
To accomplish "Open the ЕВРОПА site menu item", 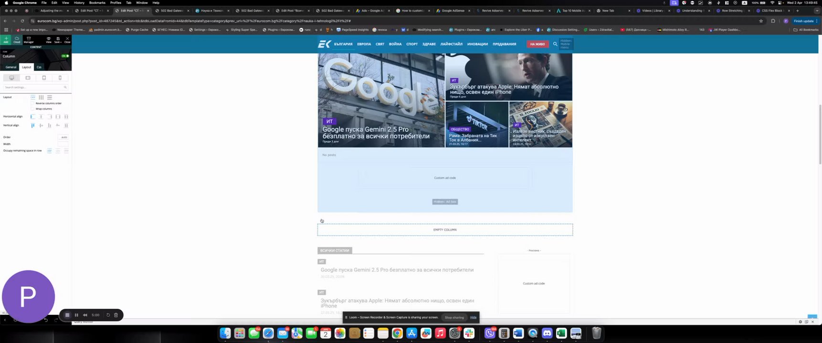I will pos(364,44).
